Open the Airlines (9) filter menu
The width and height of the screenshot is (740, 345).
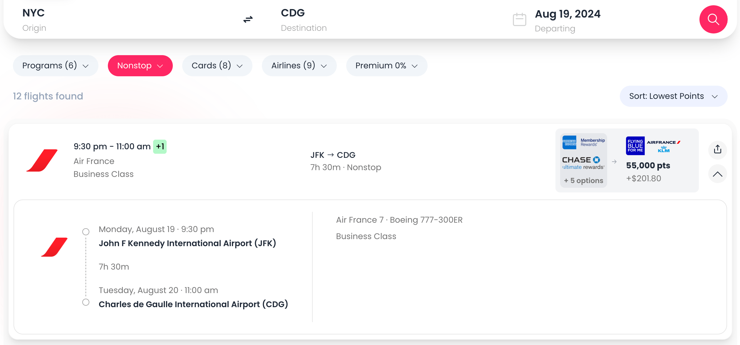tap(299, 66)
